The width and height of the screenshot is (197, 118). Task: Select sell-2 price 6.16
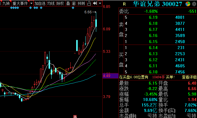point(153,35)
